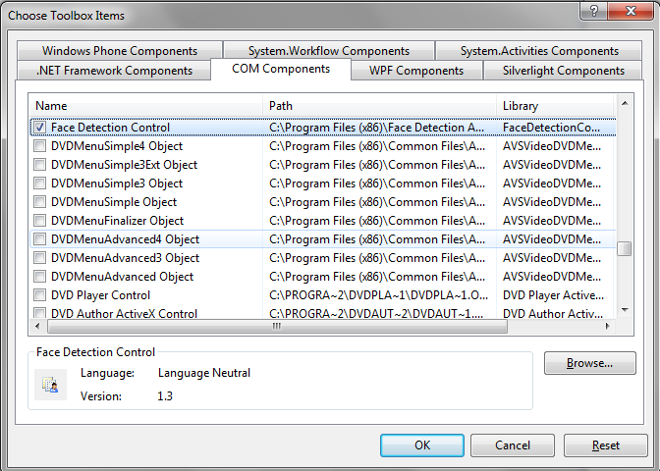Tick the DVDMenuAdvanced4 Object checkbox
This screenshot has height=471, width=660.
[x=39, y=239]
